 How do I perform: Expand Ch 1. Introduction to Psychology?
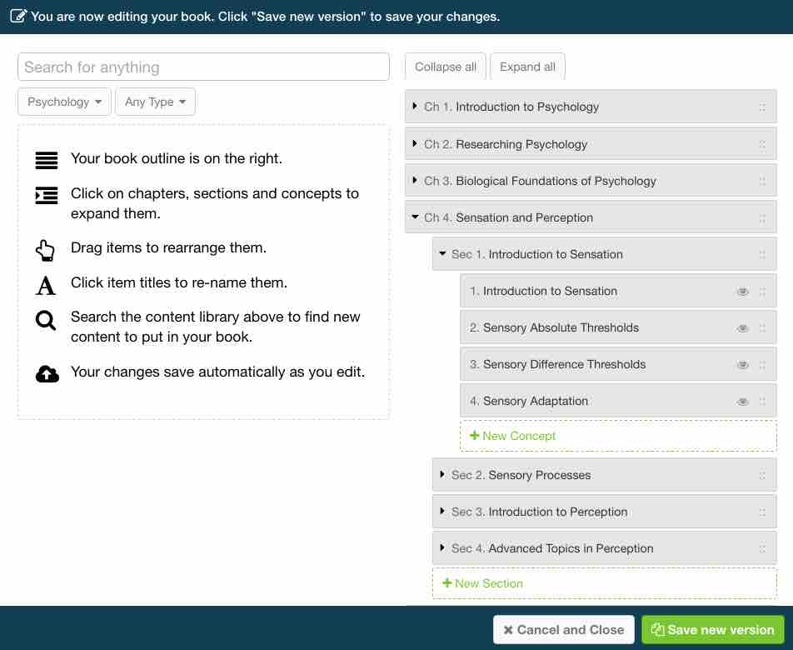click(x=414, y=107)
